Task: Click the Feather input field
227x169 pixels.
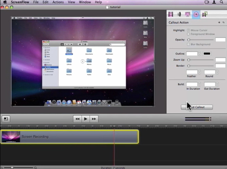Action: coord(192,72)
